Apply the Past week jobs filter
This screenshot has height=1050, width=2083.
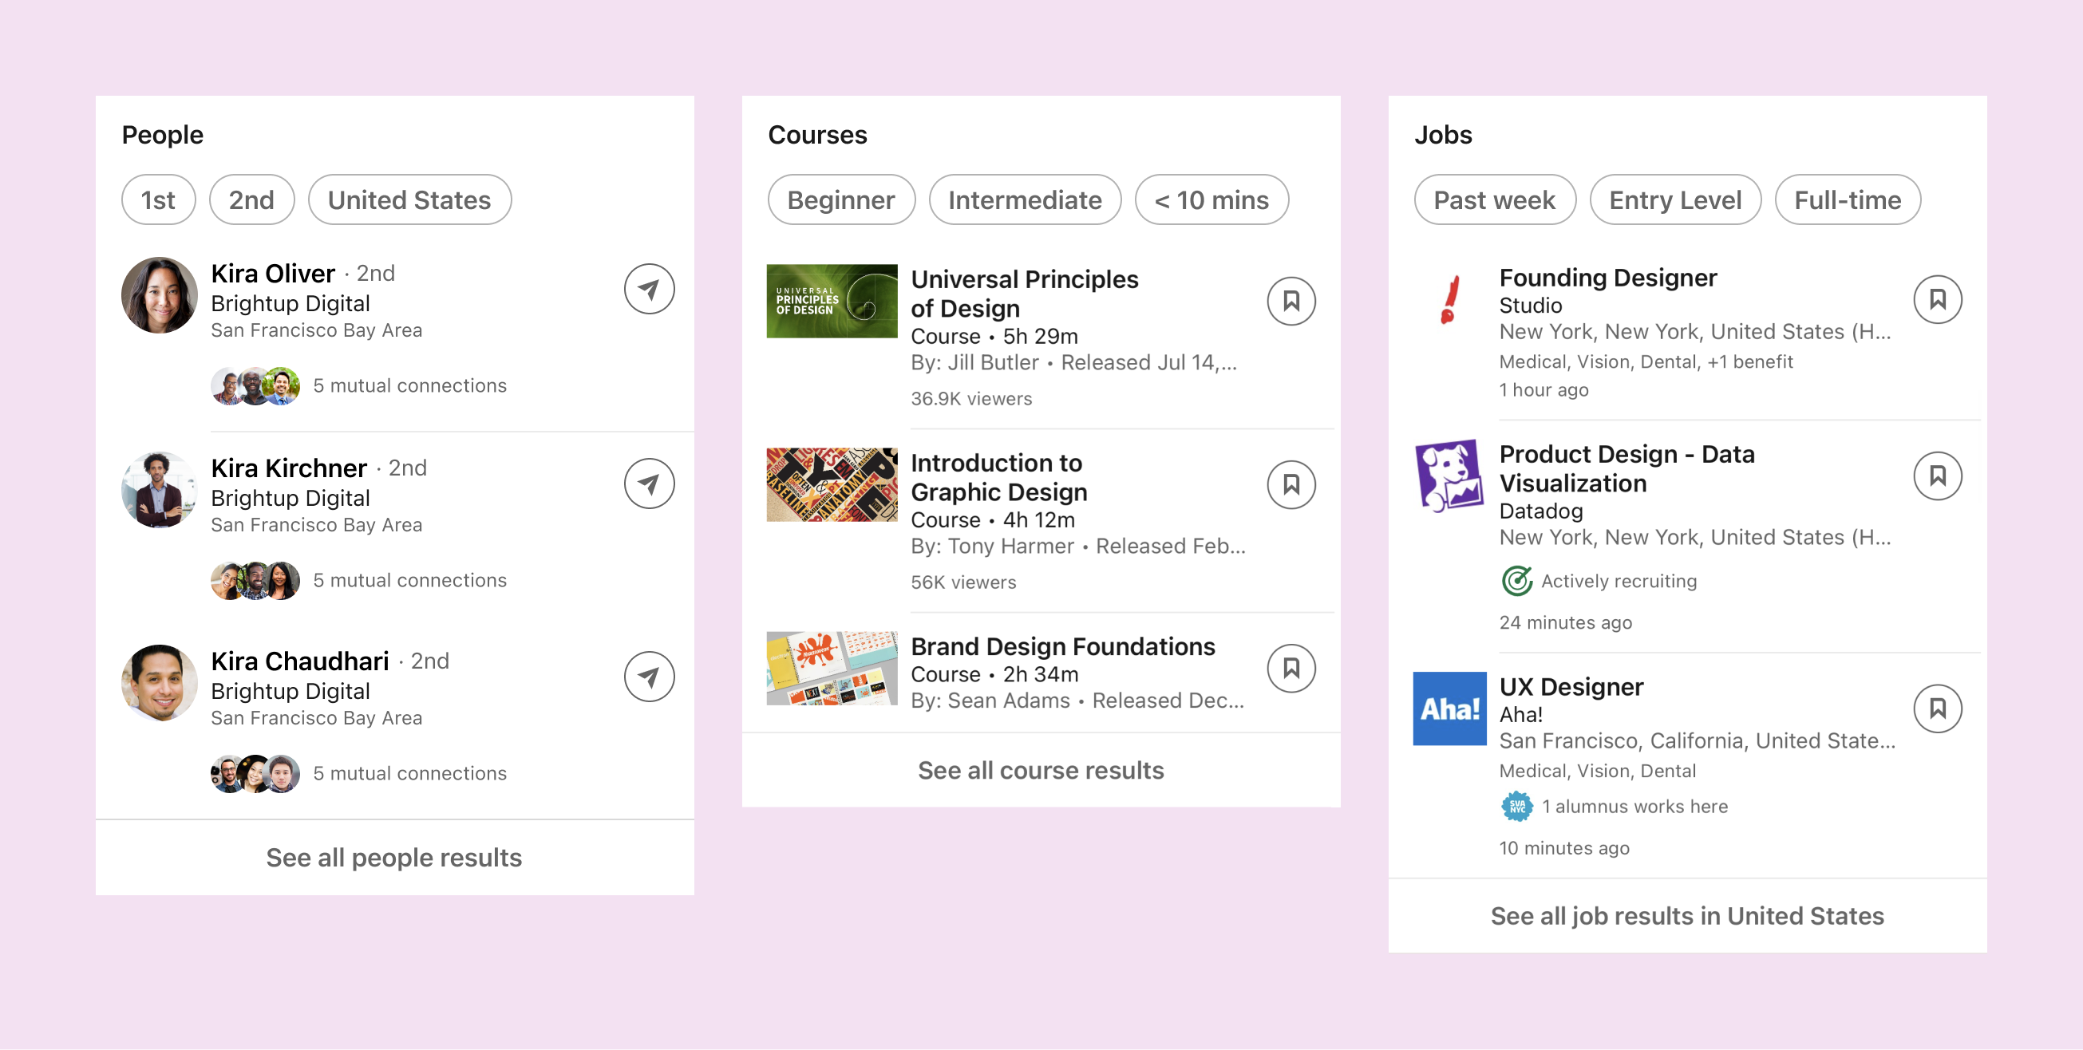tap(1493, 199)
